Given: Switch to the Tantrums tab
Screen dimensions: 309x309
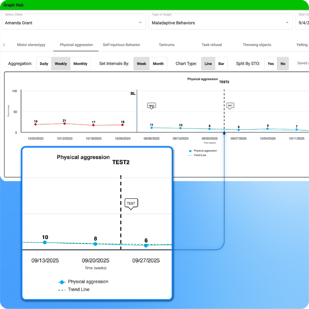Looking at the screenshot, I should click(166, 45).
